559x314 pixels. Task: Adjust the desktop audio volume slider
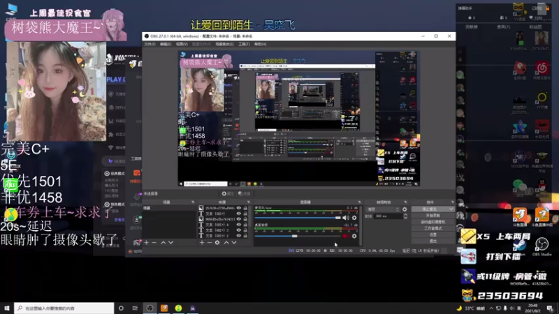coord(298,236)
